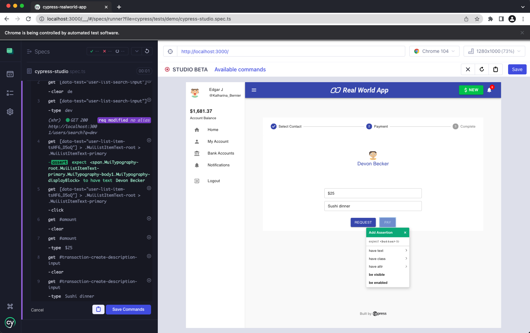Open the notifications bell in app header

tap(489, 90)
